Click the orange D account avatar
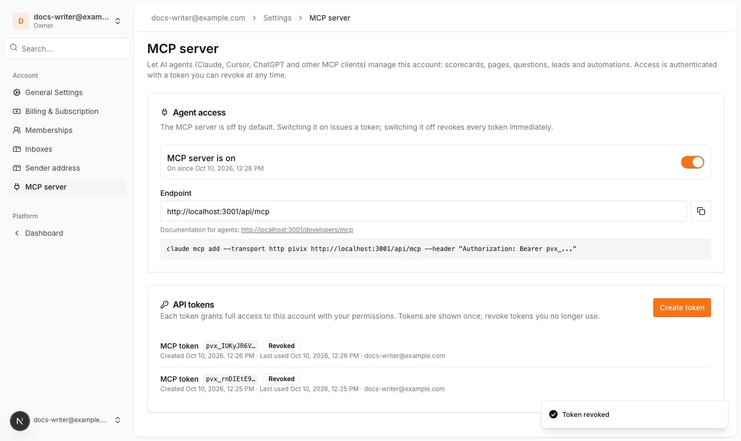Screen dimensions: 741x441 (21, 21)
